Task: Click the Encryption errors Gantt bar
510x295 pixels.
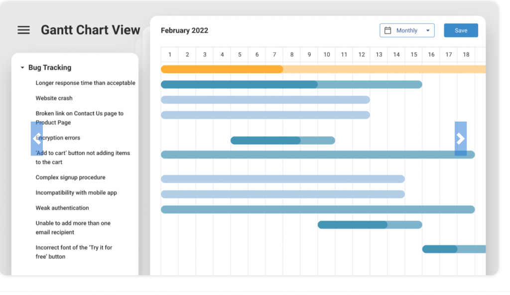Action: (283, 141)
